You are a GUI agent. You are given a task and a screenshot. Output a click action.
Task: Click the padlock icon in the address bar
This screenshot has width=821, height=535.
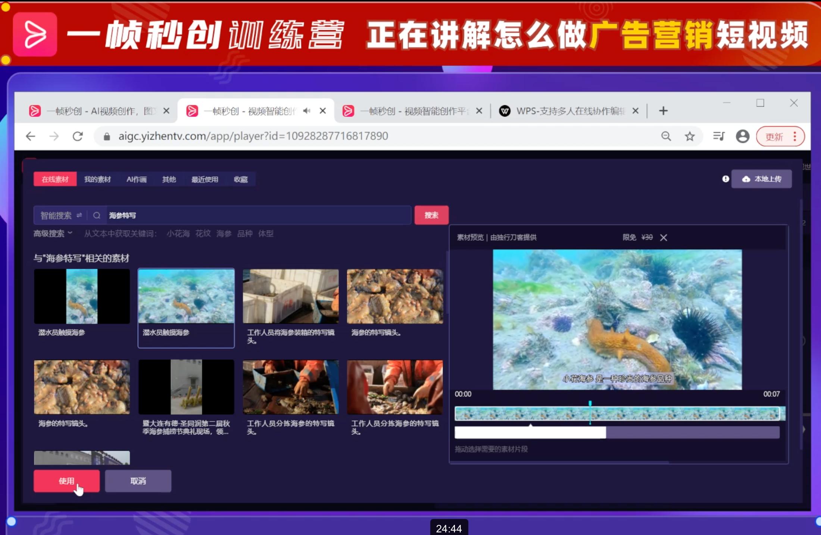(x=107, y=136)
